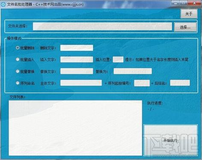
Task: Click the 文件列表 label
Action: 17,97
